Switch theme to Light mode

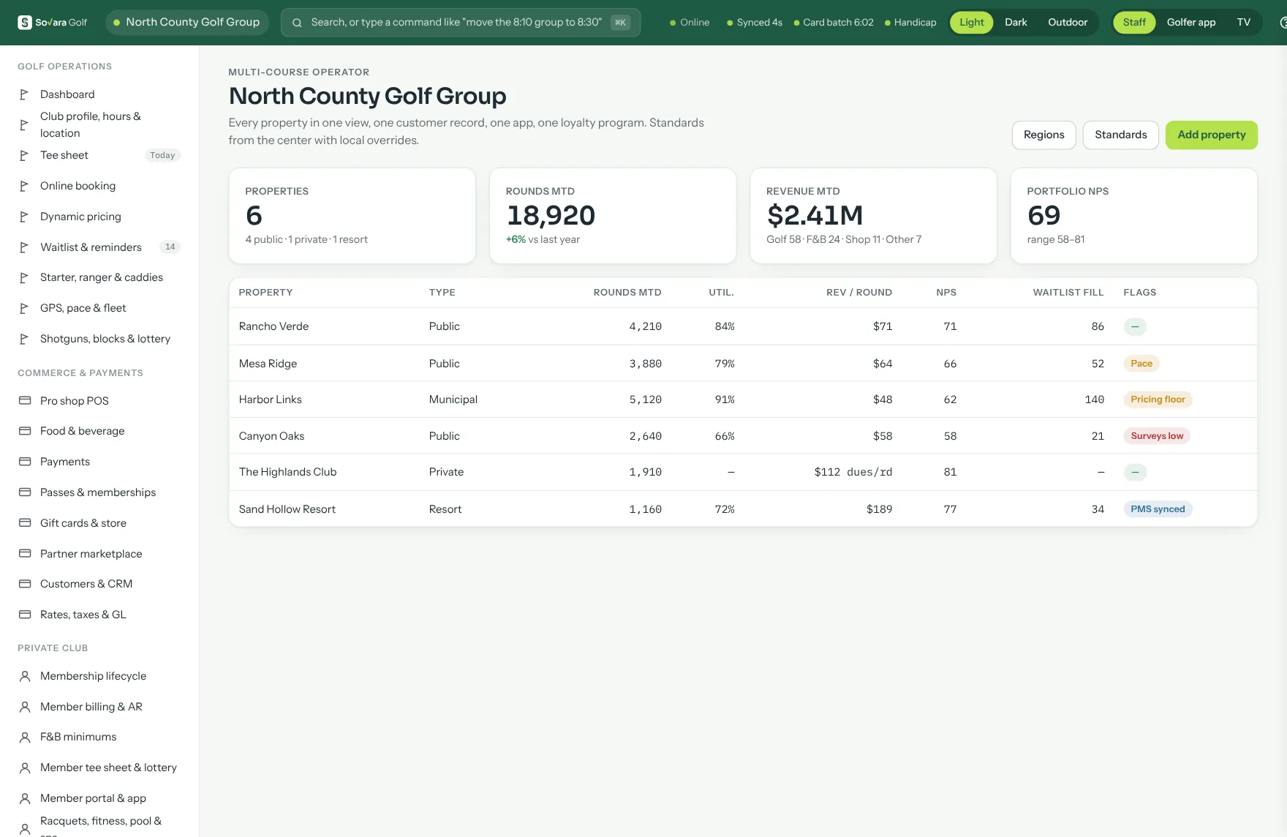coord(971,23)
